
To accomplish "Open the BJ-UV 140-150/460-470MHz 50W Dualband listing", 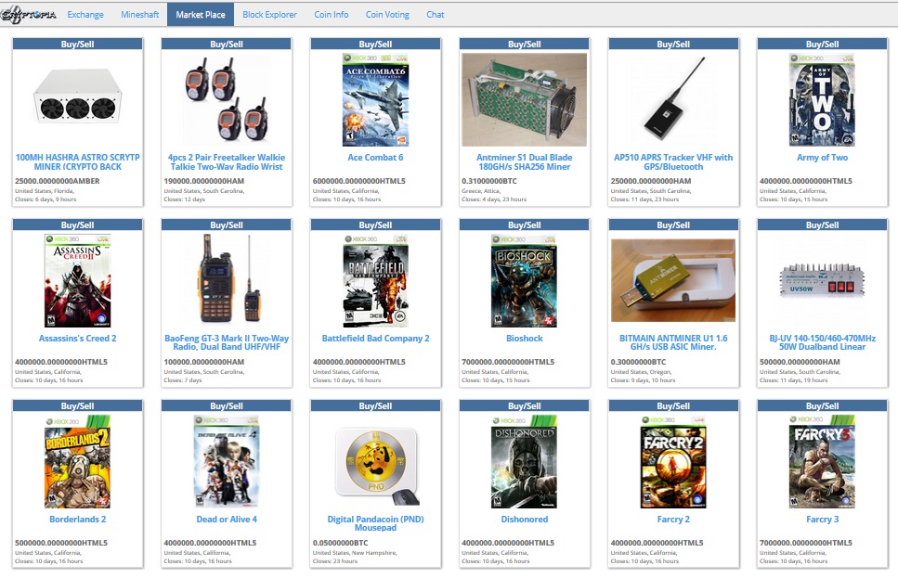I will 823,342.
